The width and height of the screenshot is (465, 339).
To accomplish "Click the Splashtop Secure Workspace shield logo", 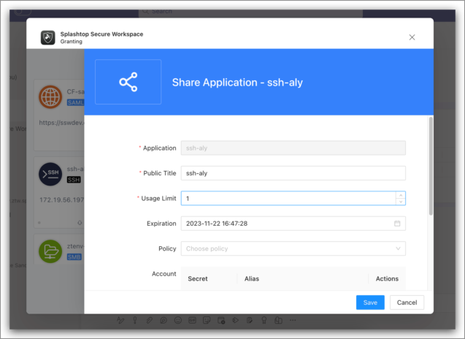I will (47, 37).
